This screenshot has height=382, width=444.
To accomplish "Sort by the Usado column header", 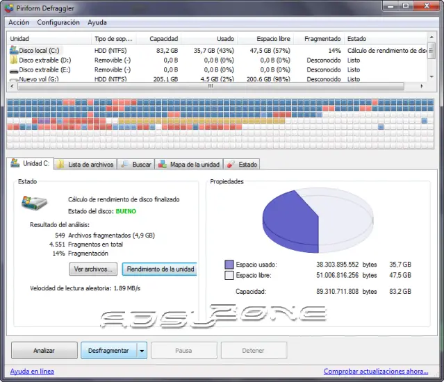I will [209, 39].
